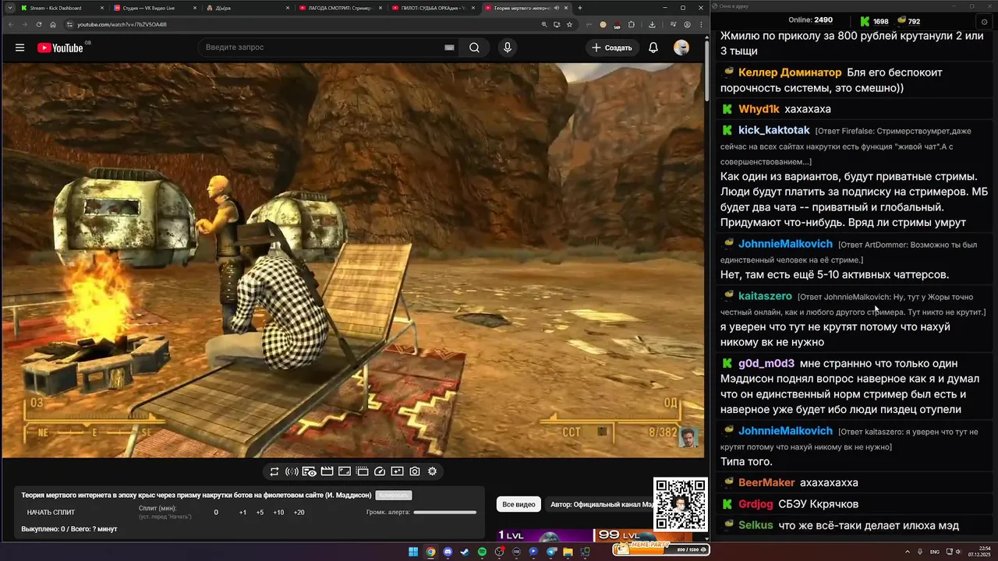Click username Whyd1k in chat
Image resolution: width=998 pixels, height=561 pixels.
(x=759, y=109)
